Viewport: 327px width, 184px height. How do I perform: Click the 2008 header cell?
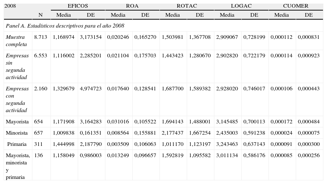coord(11,6)
